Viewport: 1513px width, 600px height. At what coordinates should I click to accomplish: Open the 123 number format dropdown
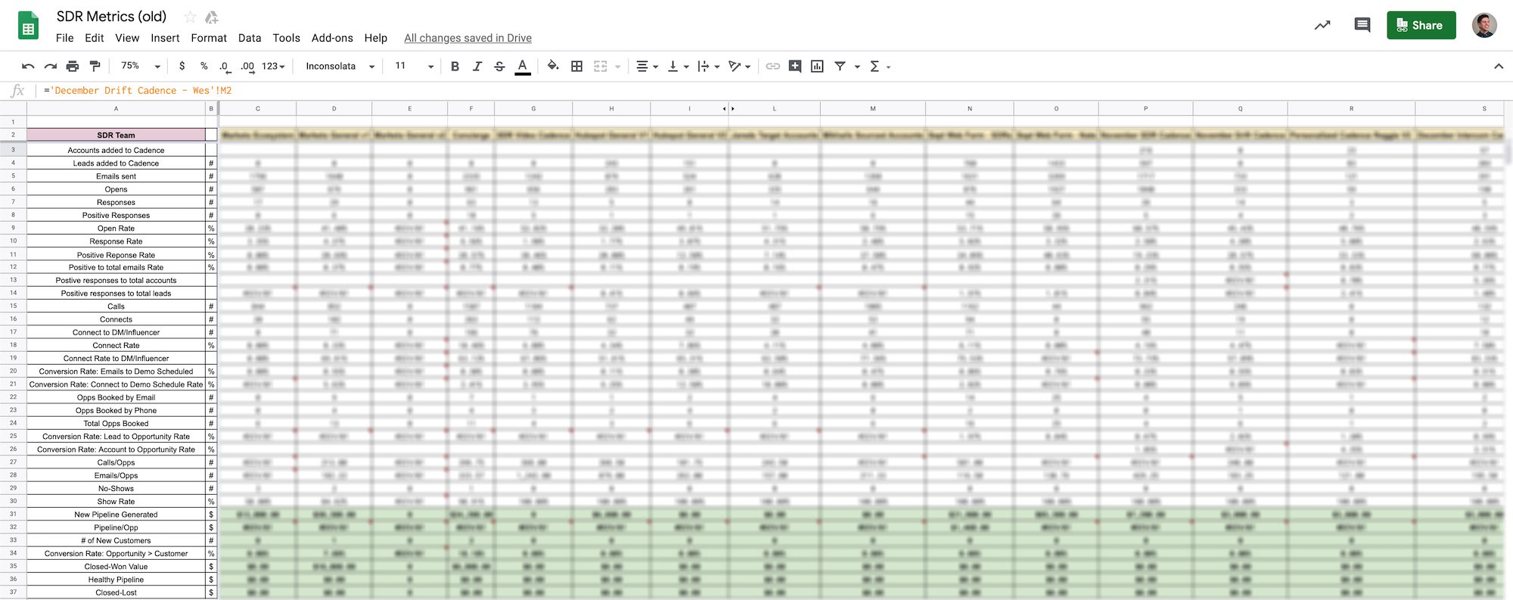(x=273, y=67)
